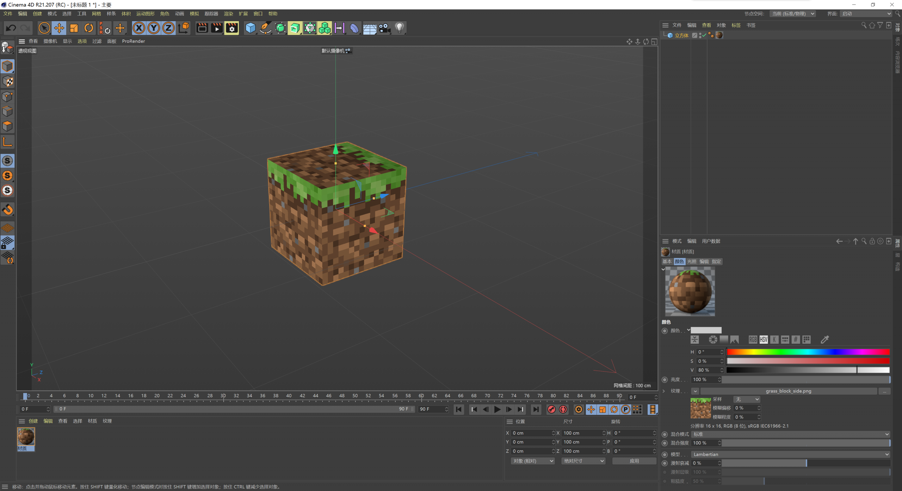This screenshot has height=491, width=902.
Task: Open the texture options dropdown arrow beside 纹理
Action: coord(695,391)
